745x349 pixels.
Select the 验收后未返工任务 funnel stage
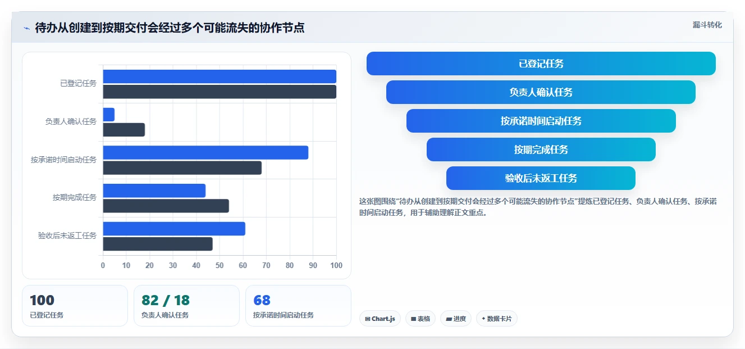coord(541,178)
